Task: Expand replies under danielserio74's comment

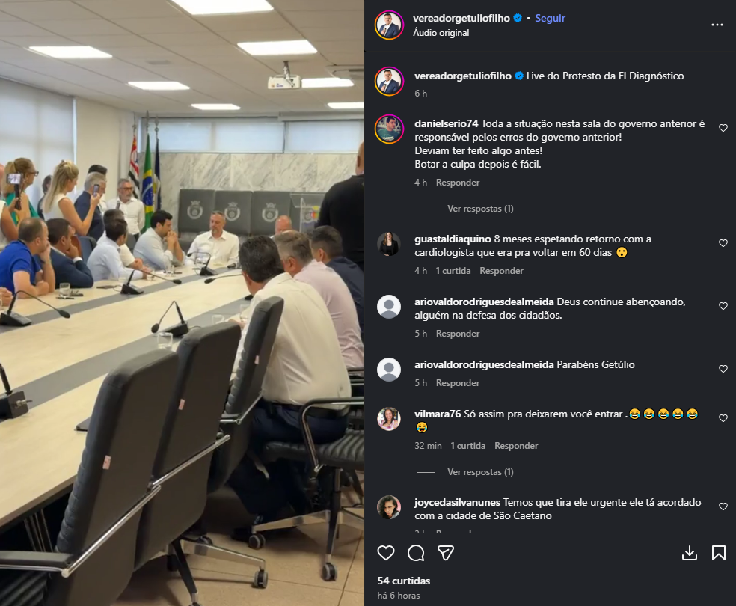Action: (x=480, y=209)
